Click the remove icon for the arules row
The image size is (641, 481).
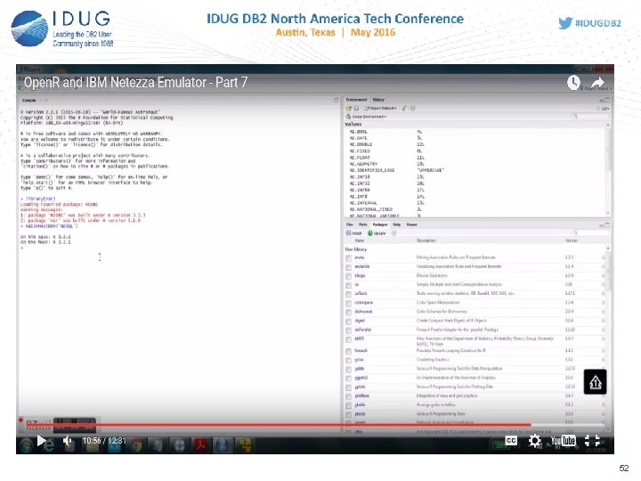coord(604,257)
